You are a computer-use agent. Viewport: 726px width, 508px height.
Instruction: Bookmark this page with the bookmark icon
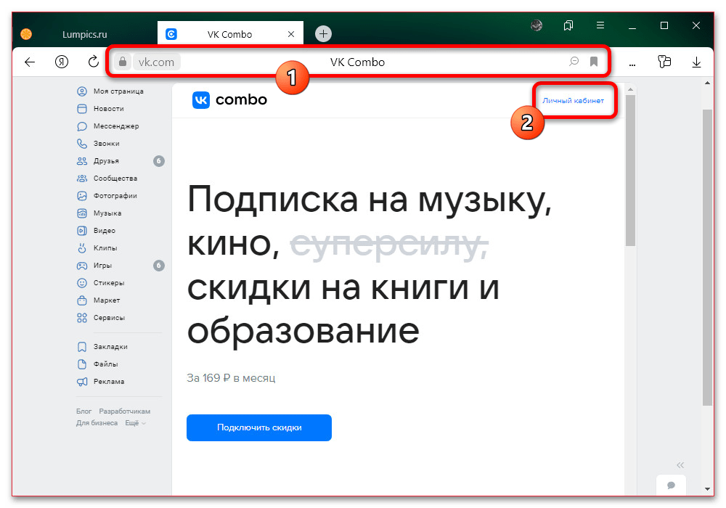pyautogui.click(x=594, y=62)
